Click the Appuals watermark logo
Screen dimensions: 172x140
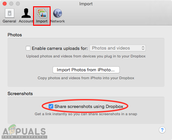(24, 131)
